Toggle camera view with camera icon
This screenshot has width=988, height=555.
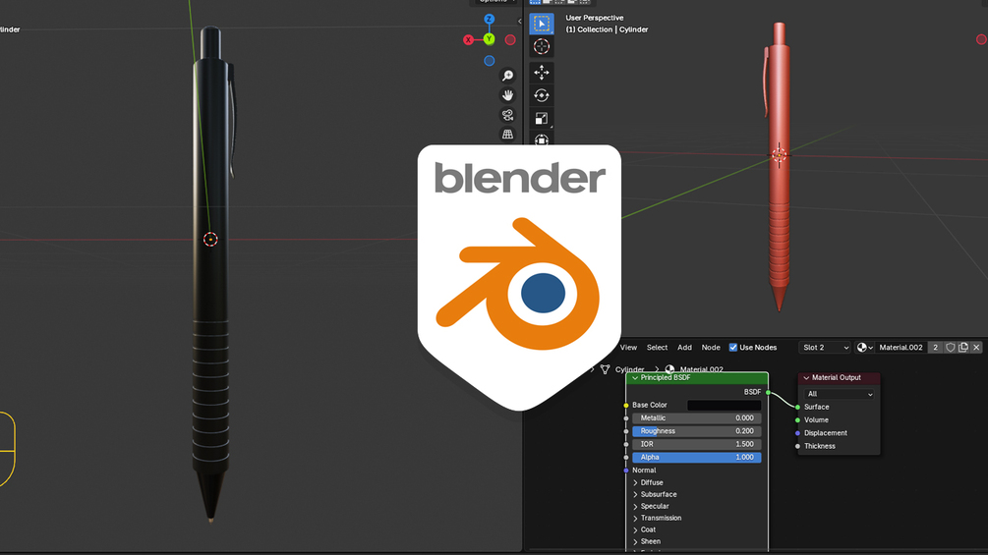point(507,115)
